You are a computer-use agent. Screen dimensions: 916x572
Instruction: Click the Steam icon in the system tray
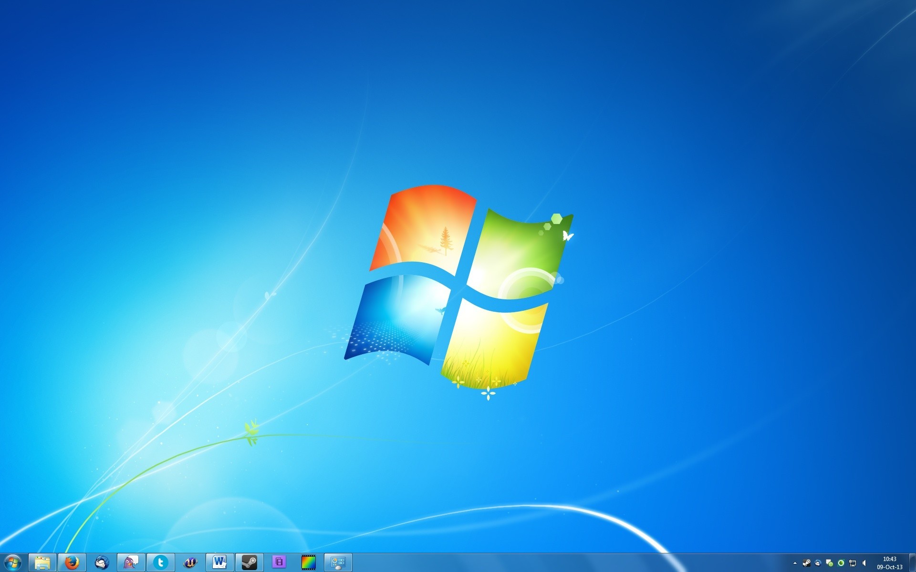[x=806, y=563]
